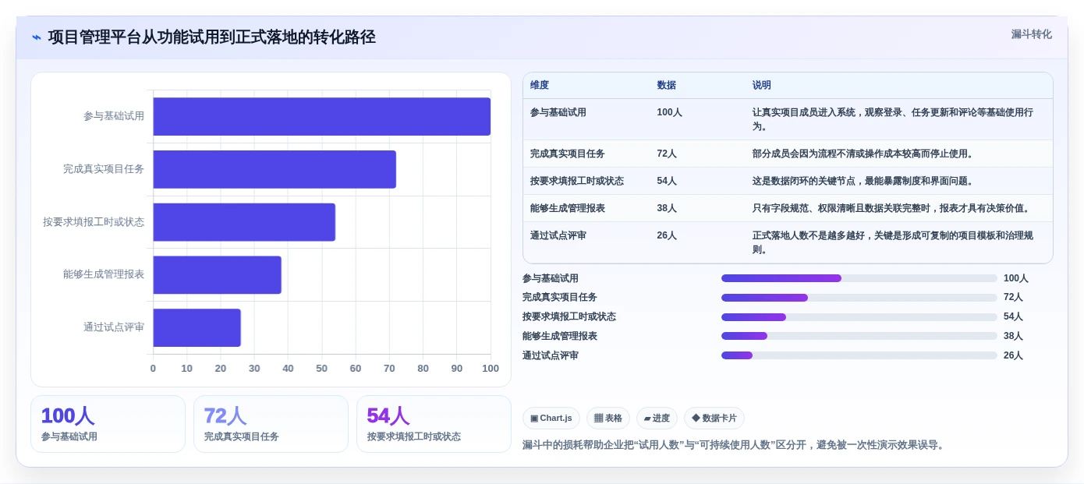Click the footer note starting 漏斗中的损耗

[x=735, y=445]
